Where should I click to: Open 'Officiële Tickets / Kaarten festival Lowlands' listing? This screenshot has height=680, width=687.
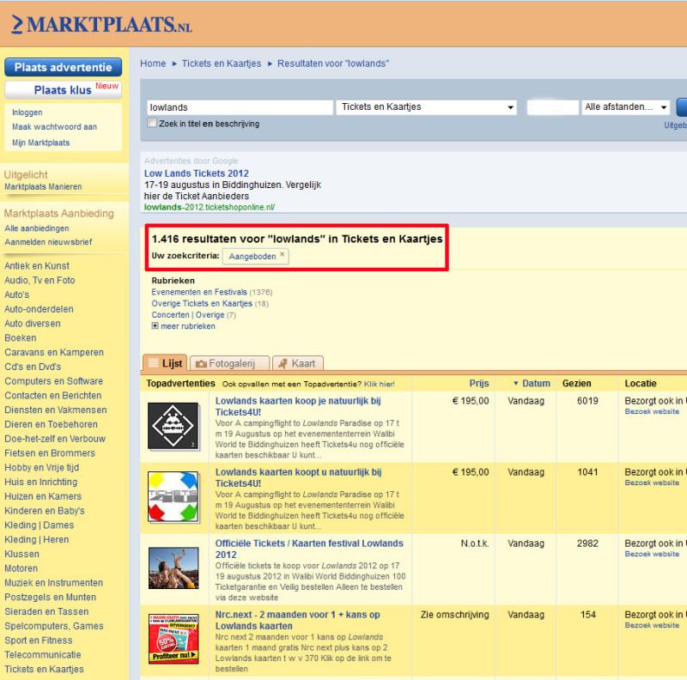309,549
